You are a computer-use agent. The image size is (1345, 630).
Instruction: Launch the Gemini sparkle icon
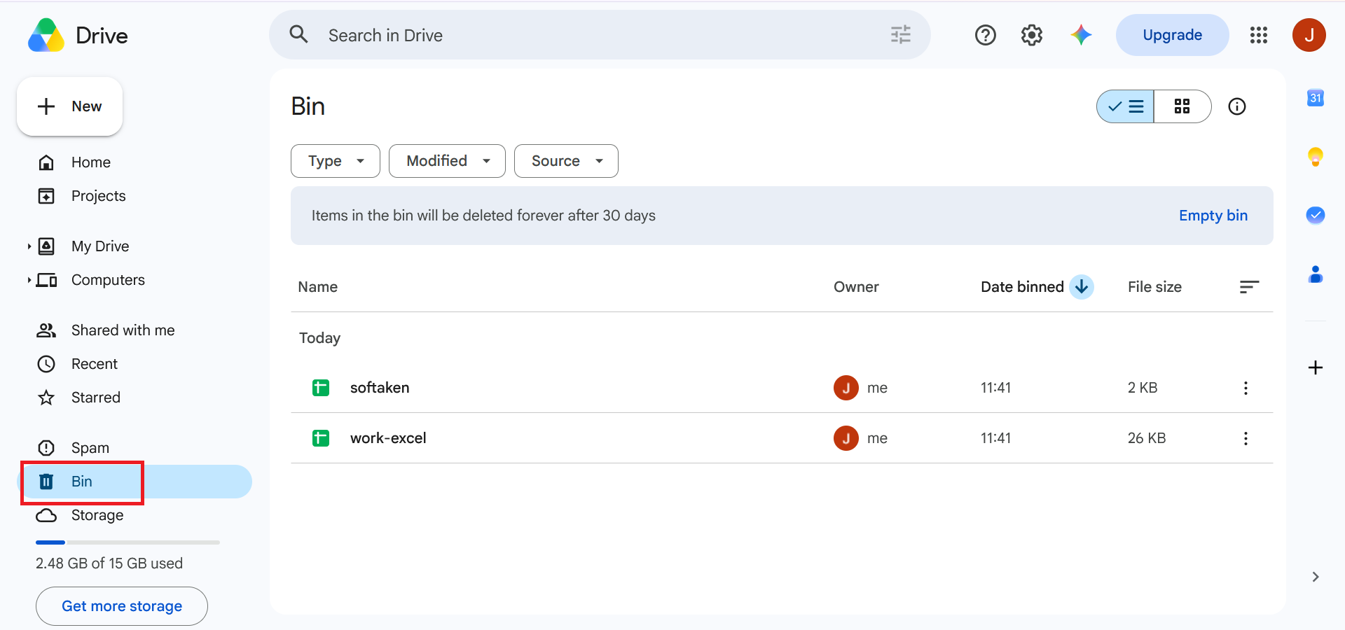point(1081,35)
